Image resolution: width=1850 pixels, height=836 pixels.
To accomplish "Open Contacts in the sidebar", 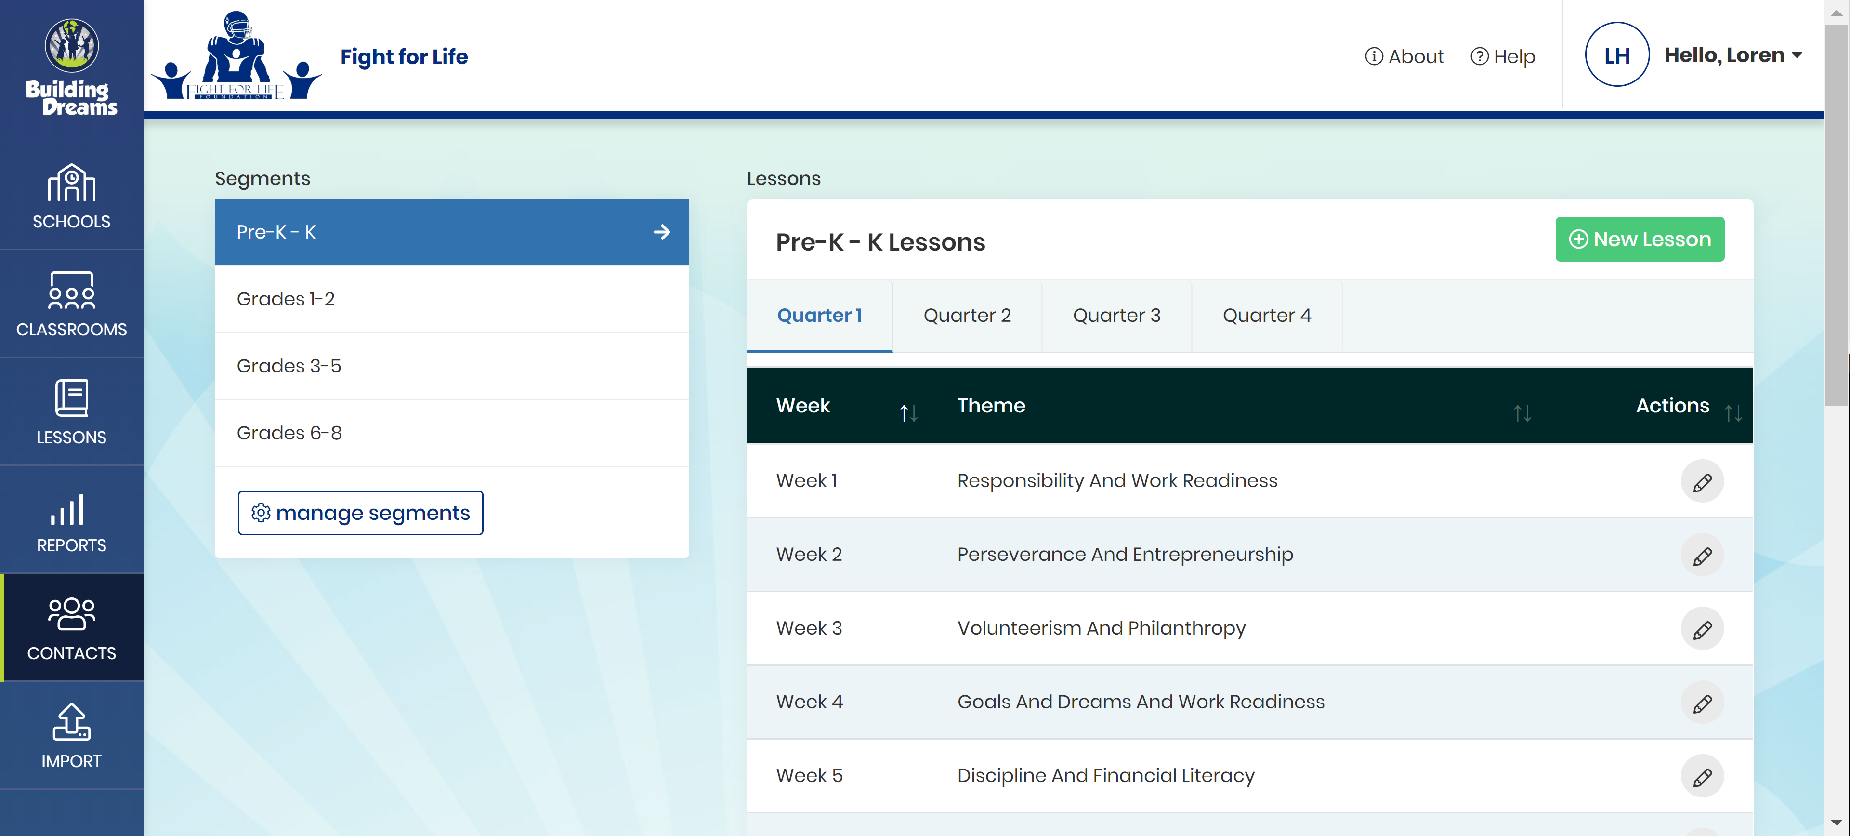I will click(71, 627).
